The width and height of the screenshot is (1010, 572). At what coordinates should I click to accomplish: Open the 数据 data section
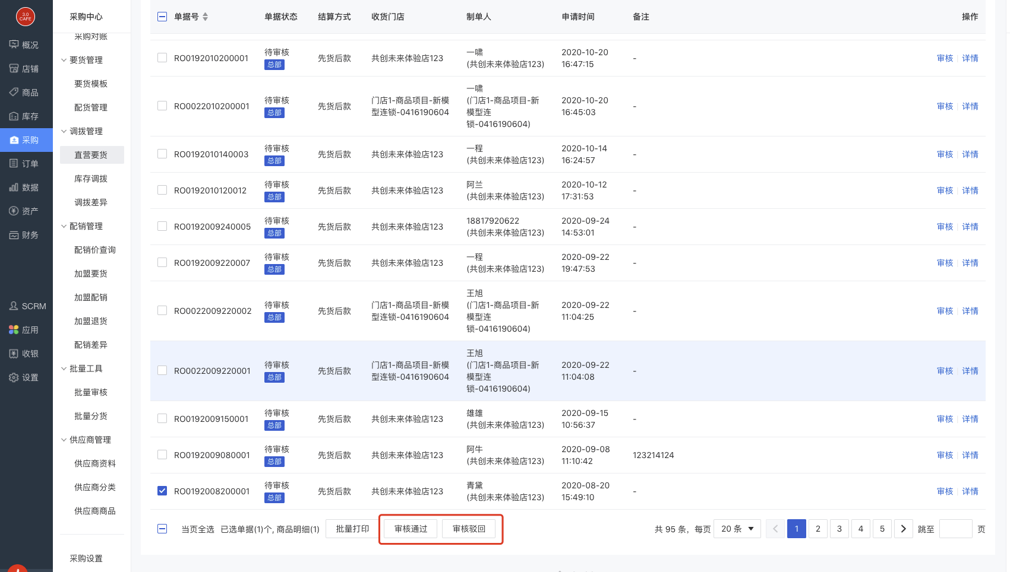click(24, 188)
